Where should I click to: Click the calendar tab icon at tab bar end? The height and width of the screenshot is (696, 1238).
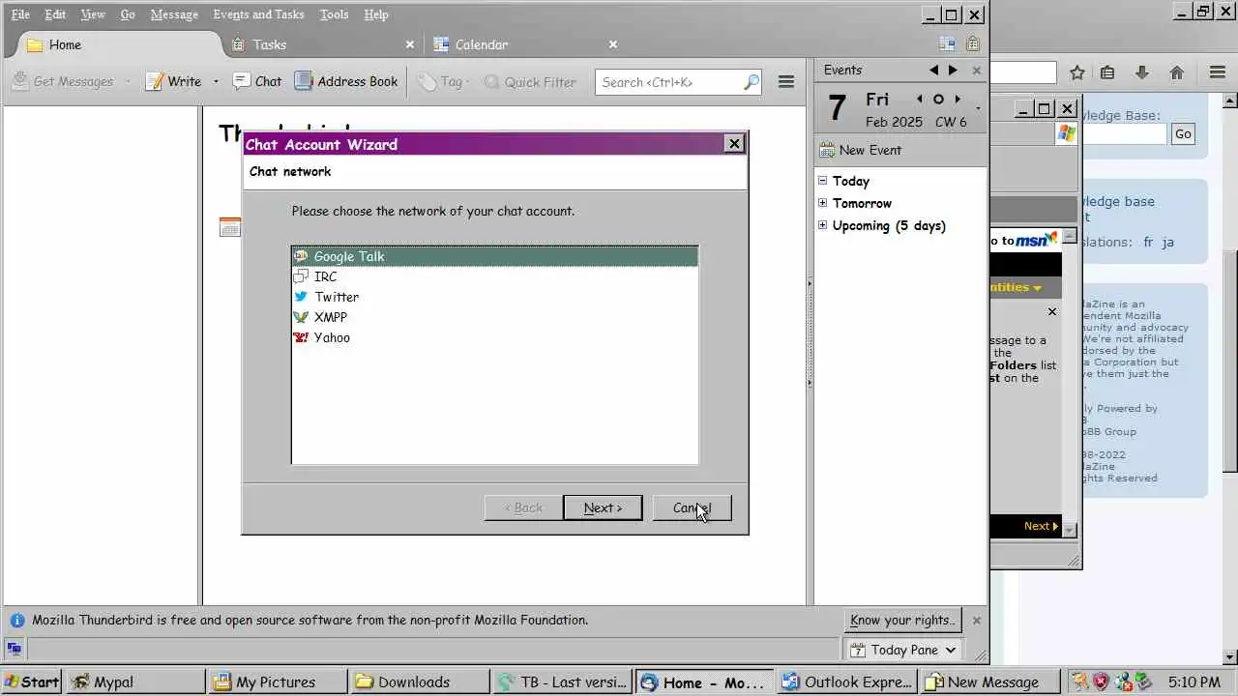coord(947,44)
